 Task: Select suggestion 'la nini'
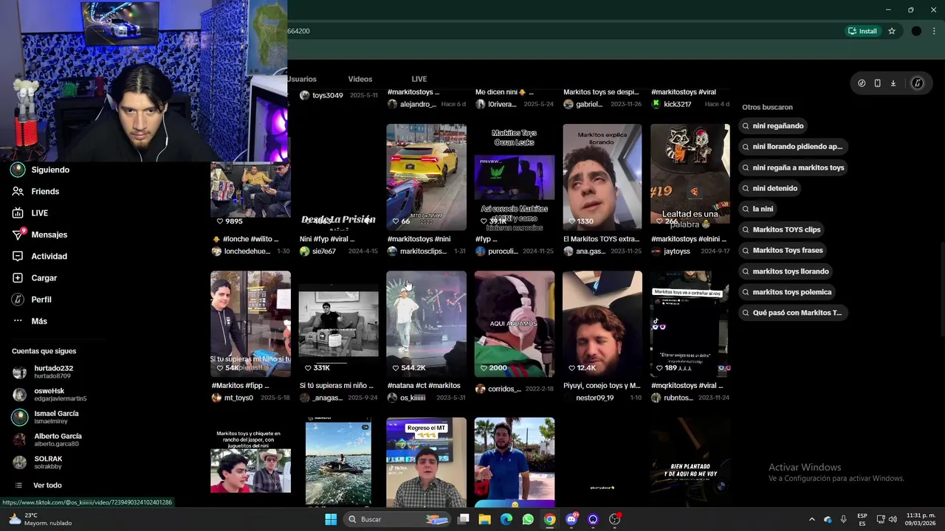[758, 209]
